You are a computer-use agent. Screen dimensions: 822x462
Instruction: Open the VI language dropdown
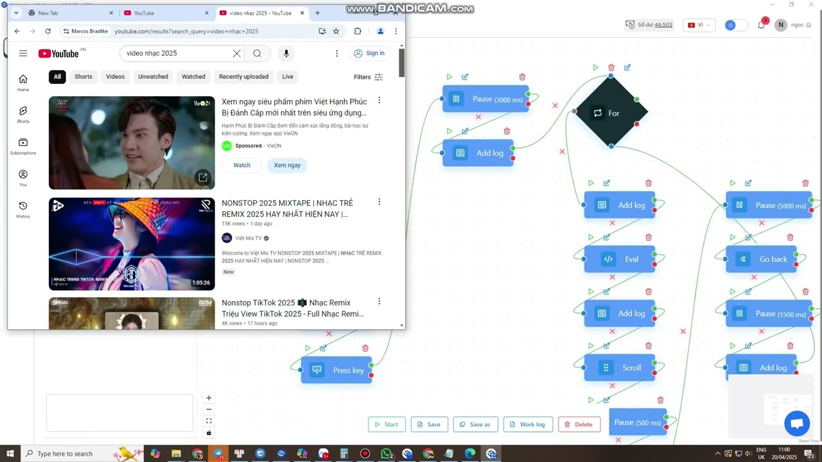coord(699,25)
